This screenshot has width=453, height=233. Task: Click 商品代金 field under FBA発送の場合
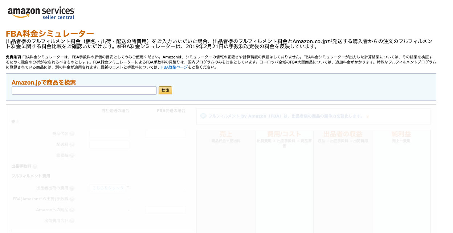point(166,134)
